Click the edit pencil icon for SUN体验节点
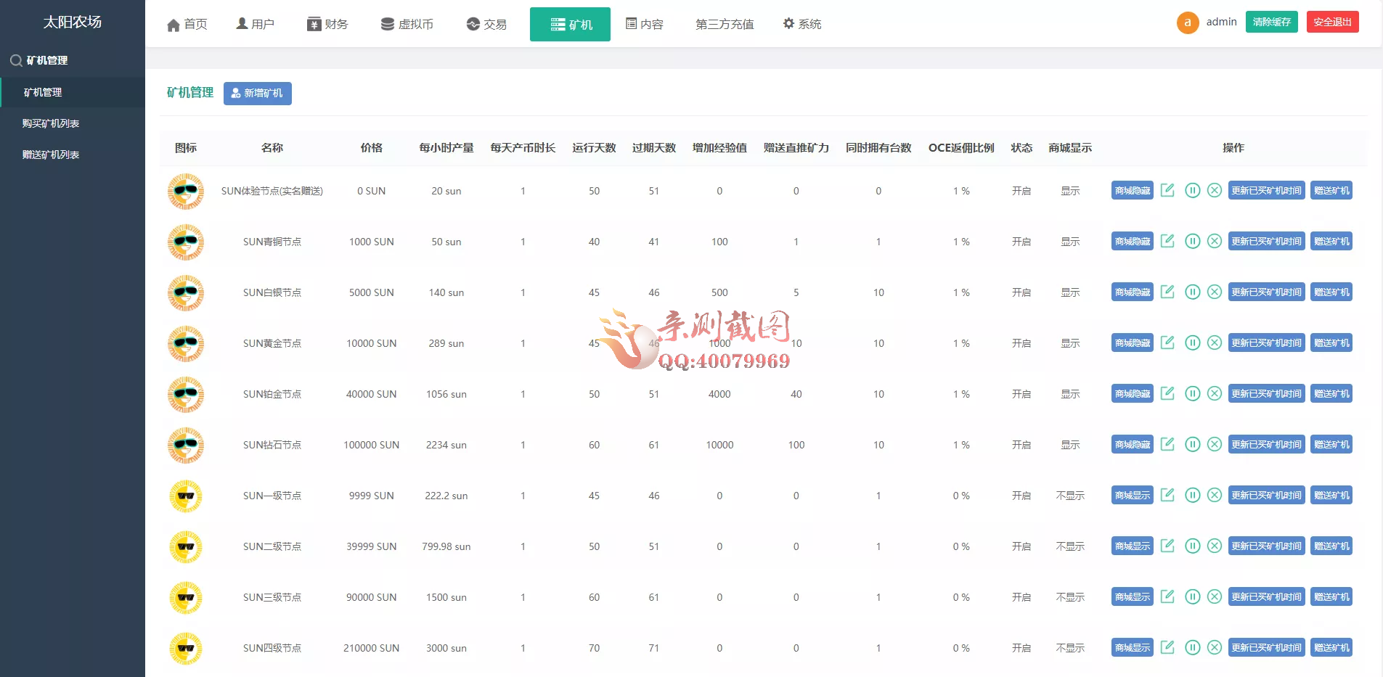 point(1168,190)
